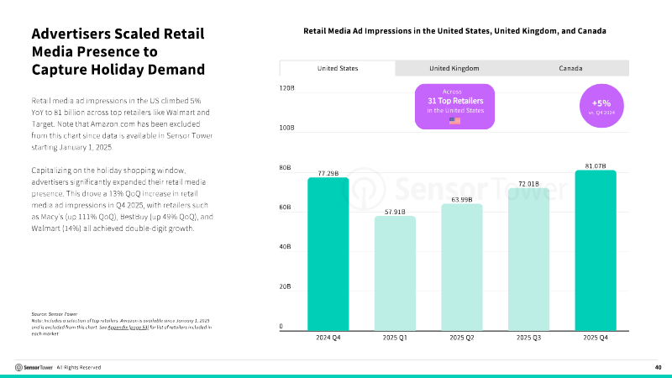
Task: Click the Sensor Tower logo in footer
Action: (x=34, y=367)
